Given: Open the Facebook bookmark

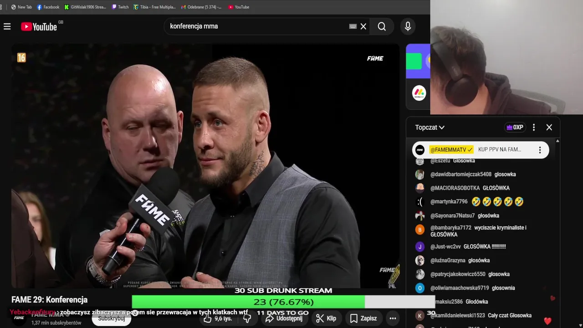Looking at the screenshot, I should pyautogui.click(x=48, y=7).
